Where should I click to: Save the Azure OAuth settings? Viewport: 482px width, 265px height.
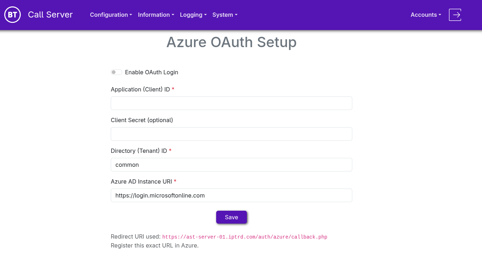click(x=232, y=217)
